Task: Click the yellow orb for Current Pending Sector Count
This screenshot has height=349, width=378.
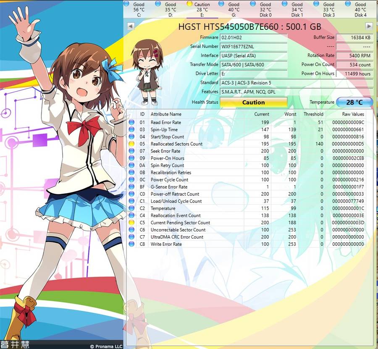Action: [132, 223]
